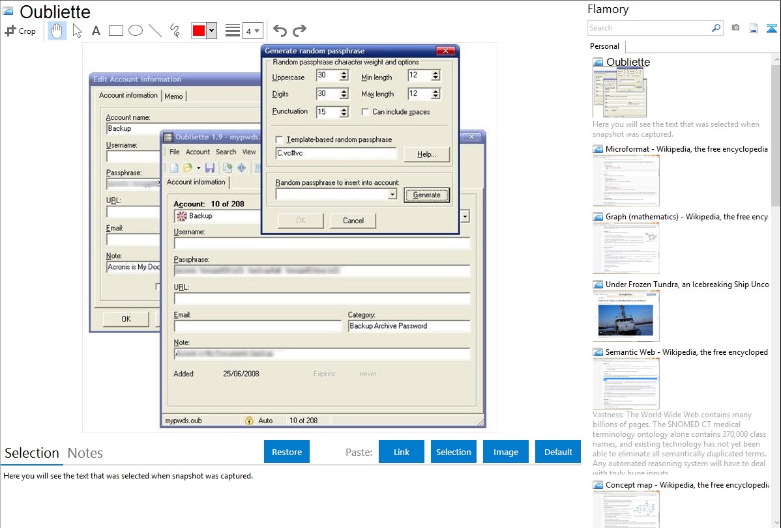Select the text annotation tool

(96, 31)
